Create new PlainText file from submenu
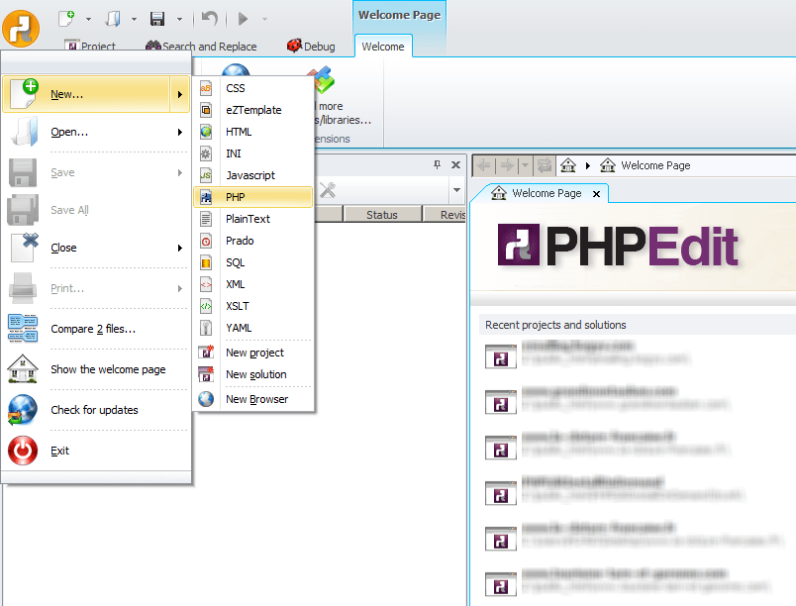The width and height of the screenshot is (796, 606). (252, 219)
